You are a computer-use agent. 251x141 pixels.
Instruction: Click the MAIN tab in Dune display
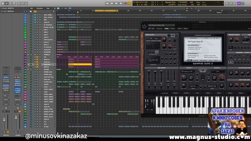pos(190,61)
